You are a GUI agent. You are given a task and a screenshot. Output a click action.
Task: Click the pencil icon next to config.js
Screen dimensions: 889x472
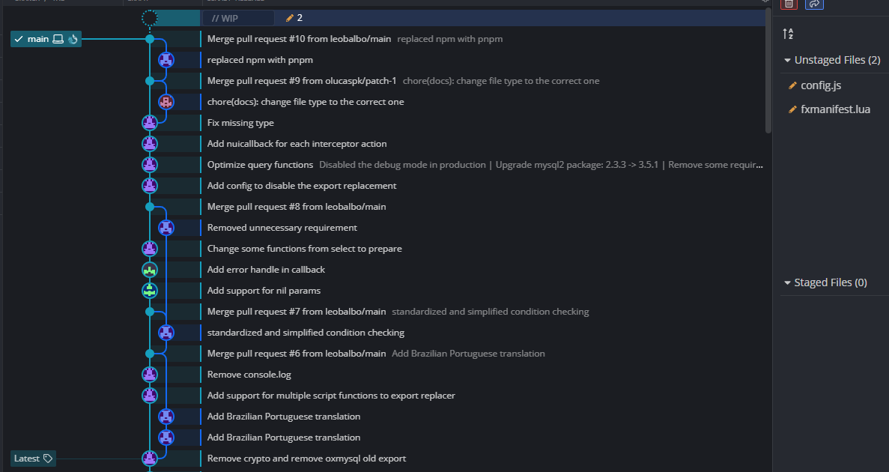pos(792,85)
